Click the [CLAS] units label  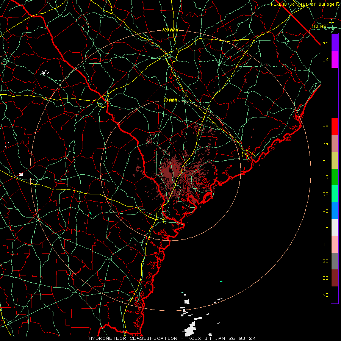click(x=320, y=27)
